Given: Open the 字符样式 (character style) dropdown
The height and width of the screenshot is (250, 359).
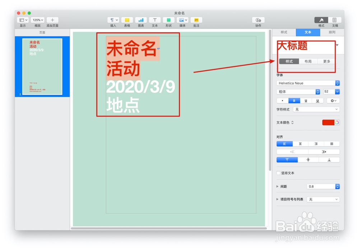Looking at the screenshot, I should coord(316,109).
